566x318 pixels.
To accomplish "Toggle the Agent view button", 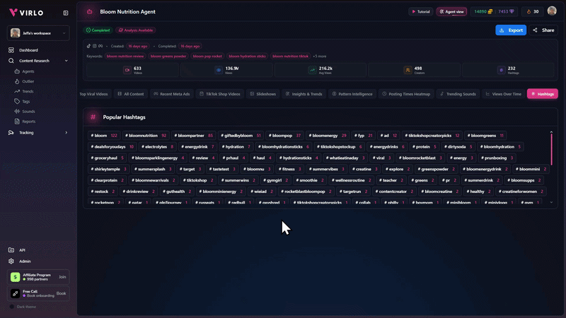I will [451, 11].
